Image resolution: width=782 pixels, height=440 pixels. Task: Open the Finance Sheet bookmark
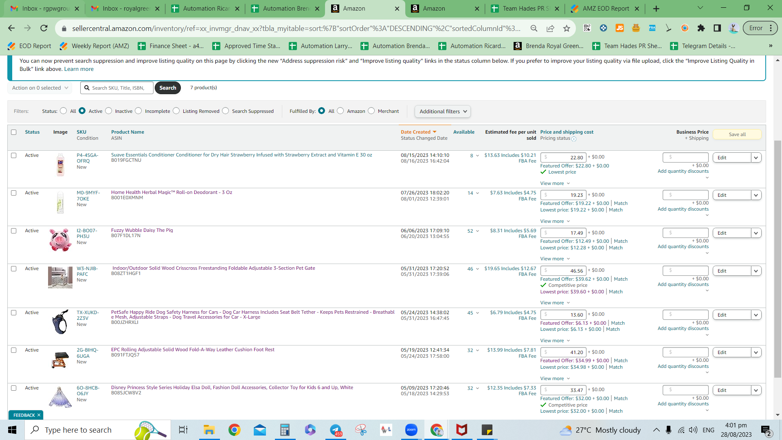coord(171,46)
